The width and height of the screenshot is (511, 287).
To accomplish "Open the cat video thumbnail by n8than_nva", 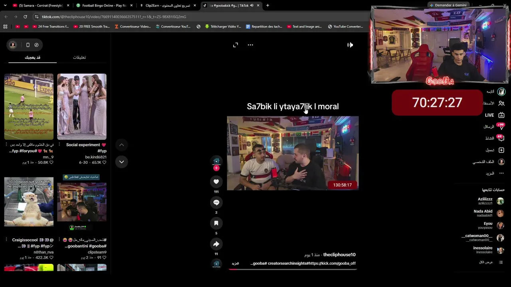I will click(29, 202).
